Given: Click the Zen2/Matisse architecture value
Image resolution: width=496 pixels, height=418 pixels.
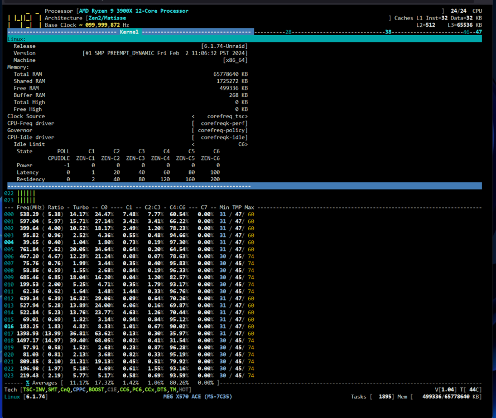Looking at the screenshot, I should [x=107, y=18].
